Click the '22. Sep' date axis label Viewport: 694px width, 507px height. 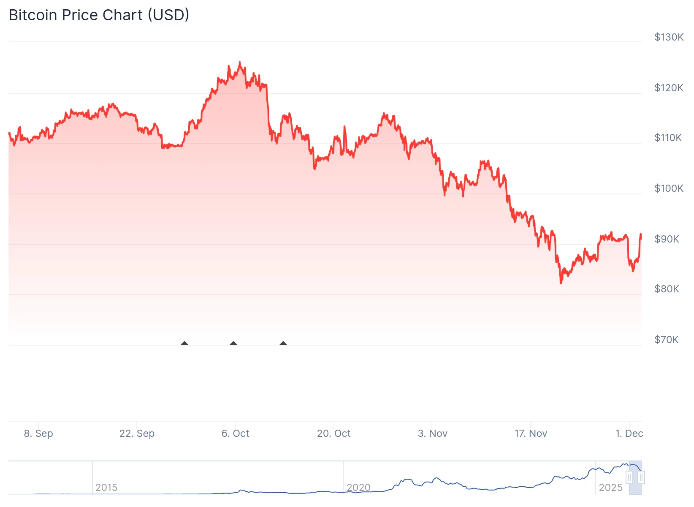[137, 433]
